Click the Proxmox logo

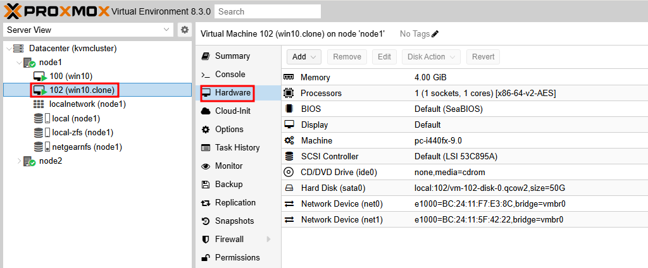click(x=56, y=11)
